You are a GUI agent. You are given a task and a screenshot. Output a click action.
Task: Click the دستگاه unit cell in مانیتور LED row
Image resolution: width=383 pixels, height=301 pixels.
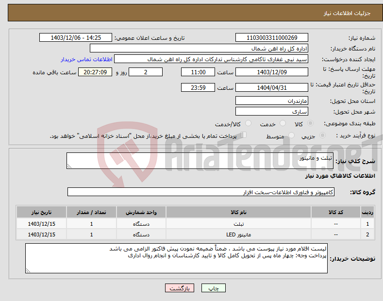click(141, 234)
